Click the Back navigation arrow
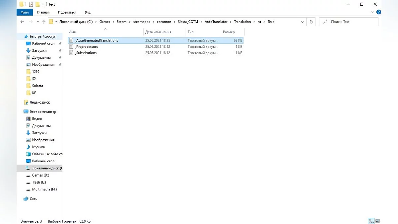Image resolution: width=398 pixels, height=224 pixels. click(22, 22)
